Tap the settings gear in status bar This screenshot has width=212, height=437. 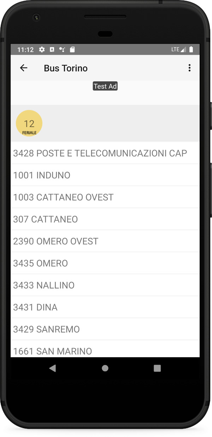pyautogui.click(x=42, y=49)
